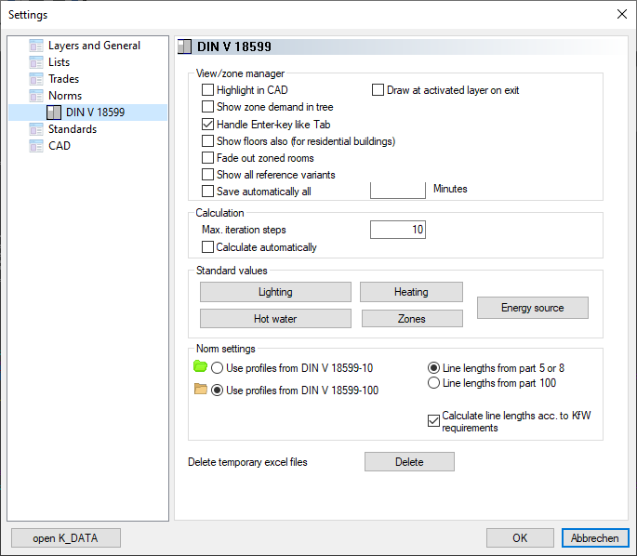
Task: Check Save automatically all option
Action: click(207, 191)
